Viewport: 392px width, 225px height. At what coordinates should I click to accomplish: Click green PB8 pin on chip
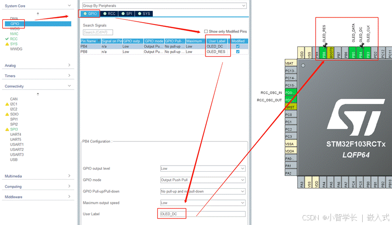click(x=324, y=53)
